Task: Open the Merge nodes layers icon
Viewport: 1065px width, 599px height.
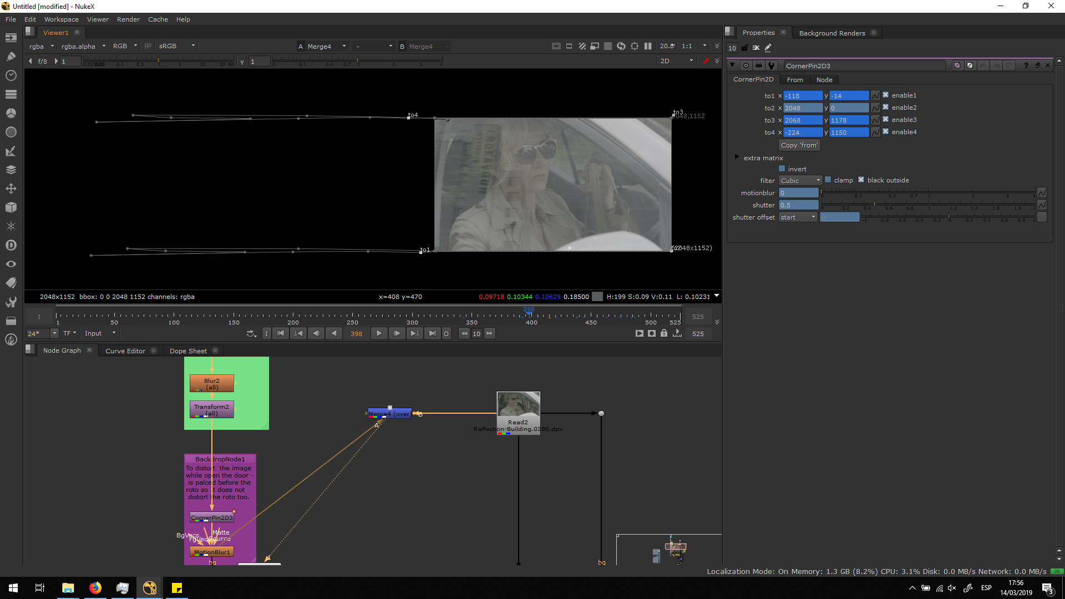Action: tap(11, 170)
